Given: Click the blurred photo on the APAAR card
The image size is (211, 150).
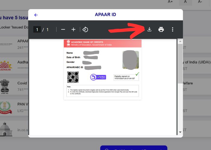Looking at the screenshot, I should [x=131, y=60].
